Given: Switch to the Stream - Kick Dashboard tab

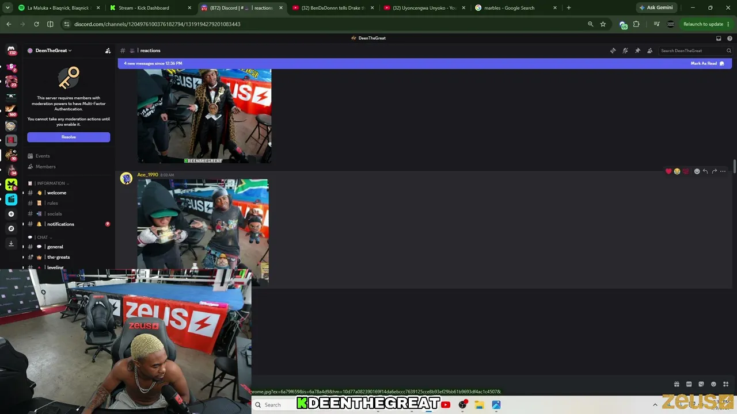Looking at the screenshot, I should tap(150, 8).
